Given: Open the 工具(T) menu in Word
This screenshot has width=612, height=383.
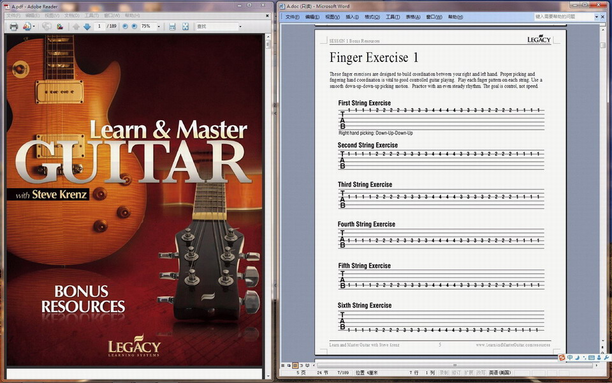Looking at the screenshot, I should point(393,17).
